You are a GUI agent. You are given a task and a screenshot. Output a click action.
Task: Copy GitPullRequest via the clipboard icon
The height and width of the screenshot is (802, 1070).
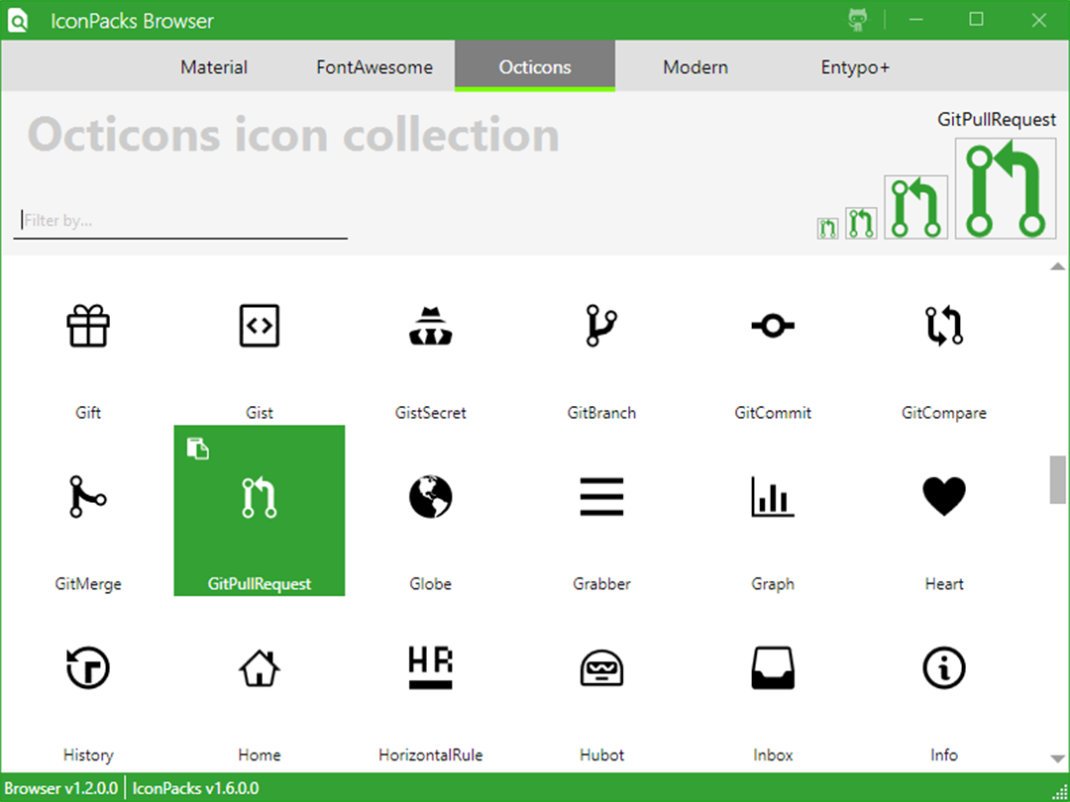(198, 449)
